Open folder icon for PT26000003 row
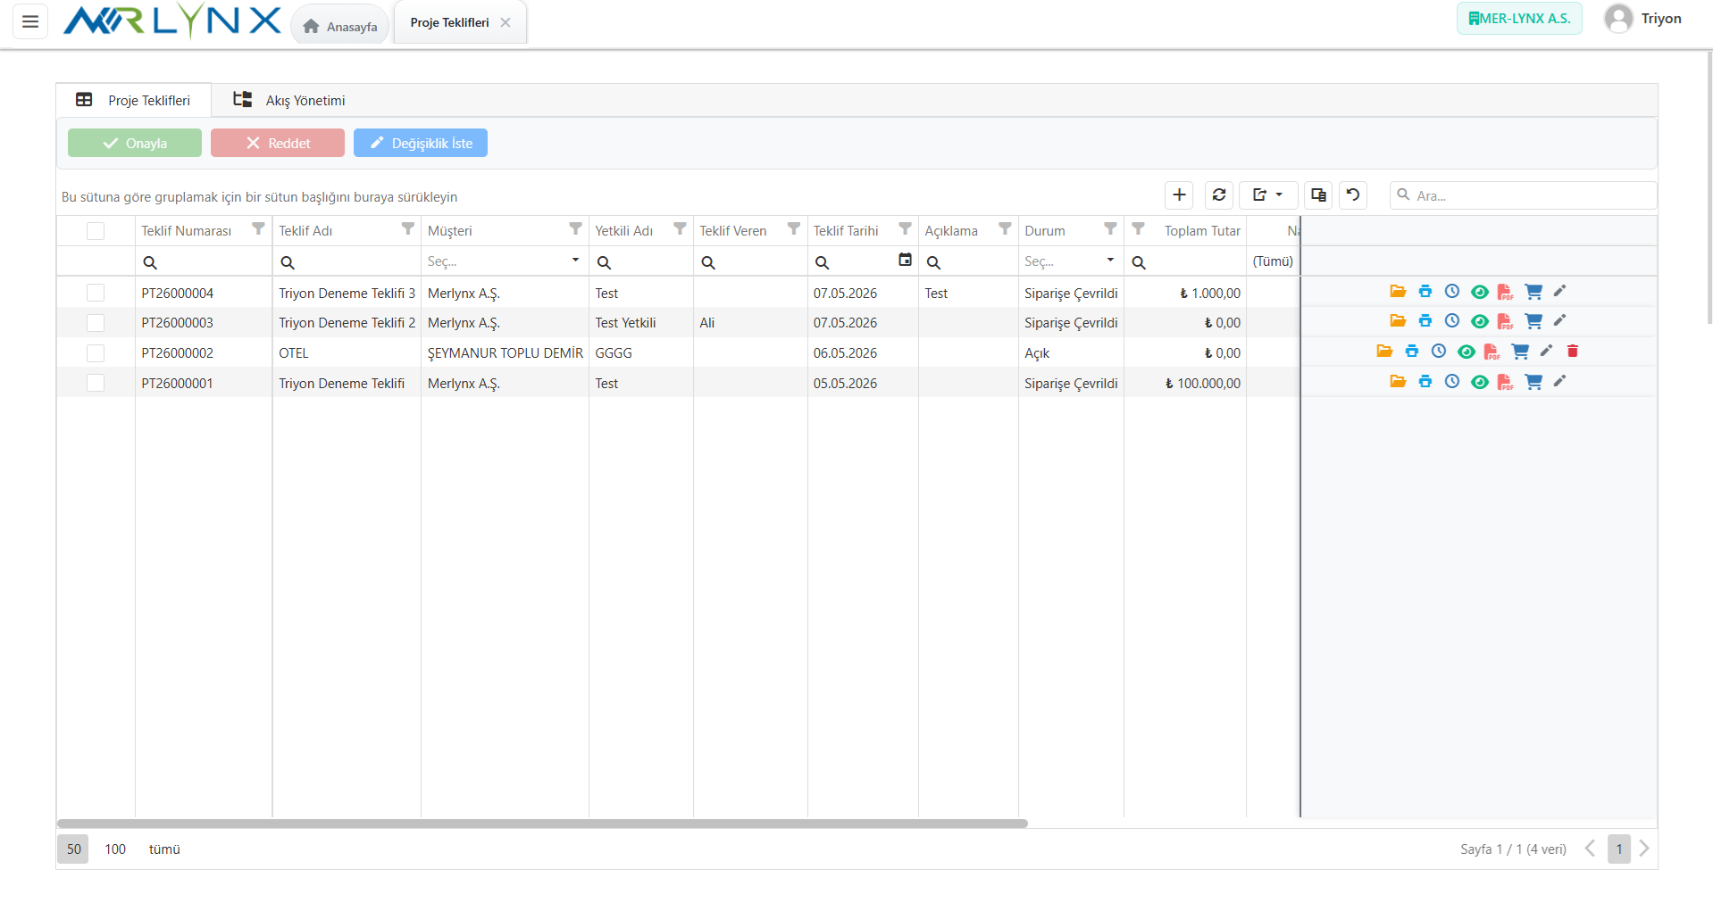 1398,321
